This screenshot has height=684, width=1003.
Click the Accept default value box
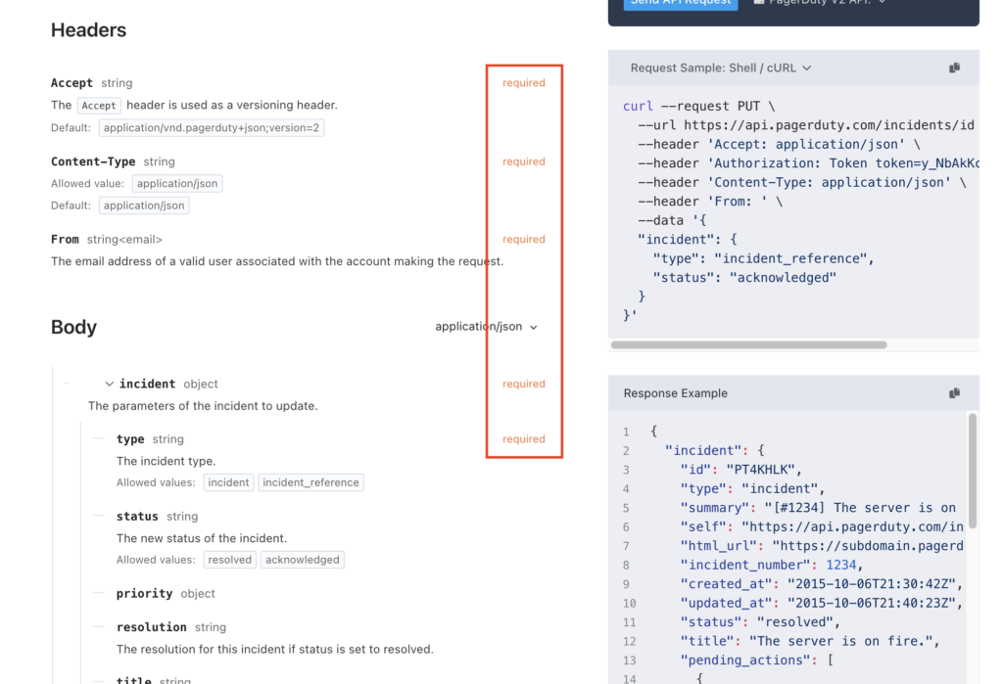click(x=211, y=128)
